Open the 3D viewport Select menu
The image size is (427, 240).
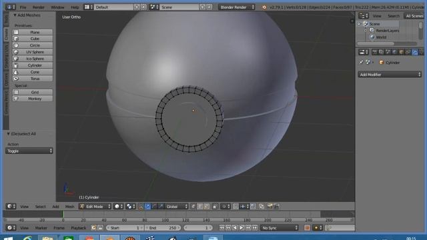40,207
